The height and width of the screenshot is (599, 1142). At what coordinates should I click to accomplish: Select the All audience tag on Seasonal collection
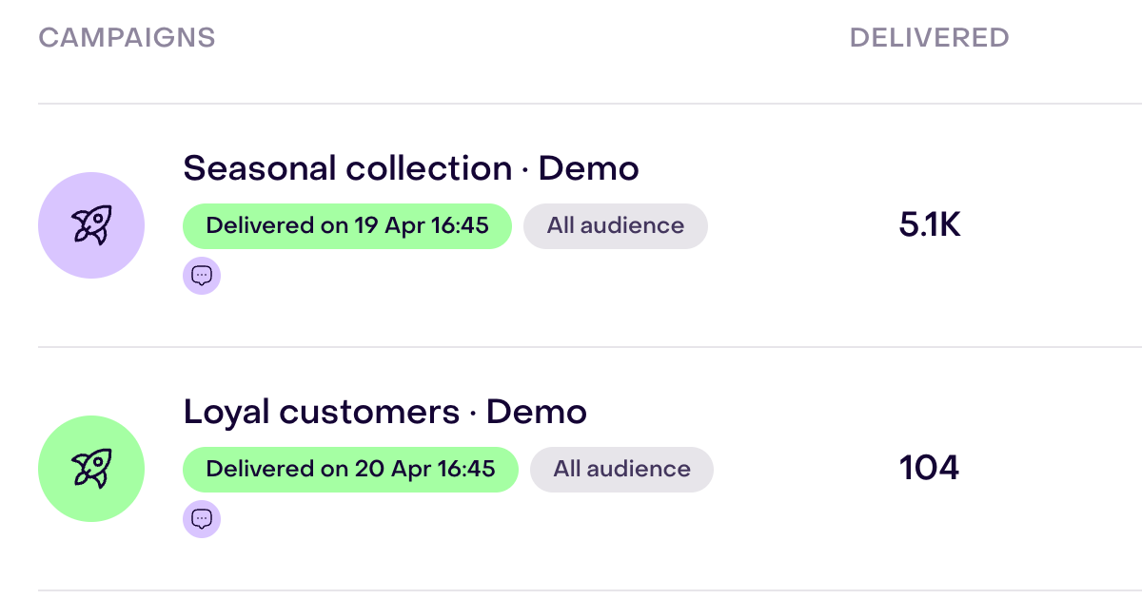[616, 226]
